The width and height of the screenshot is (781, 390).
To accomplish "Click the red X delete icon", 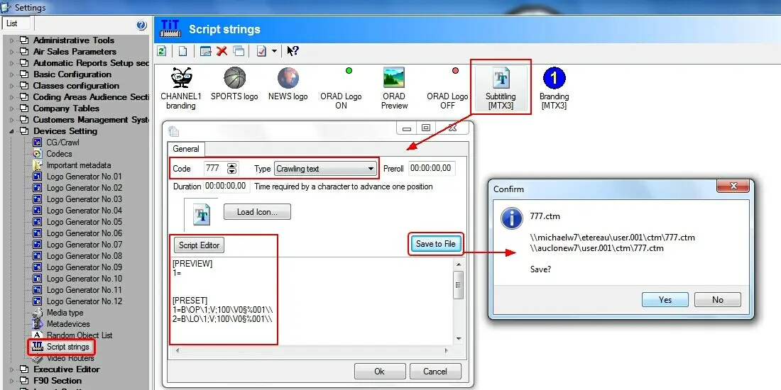I will [222, 51].
